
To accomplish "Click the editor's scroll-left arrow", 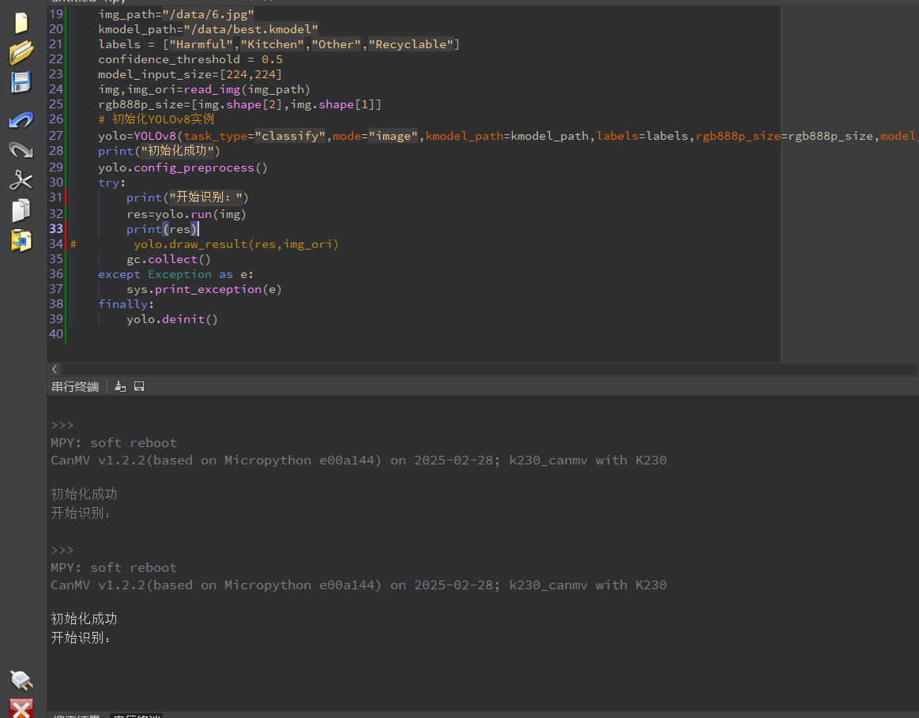I will click(55, 369).
